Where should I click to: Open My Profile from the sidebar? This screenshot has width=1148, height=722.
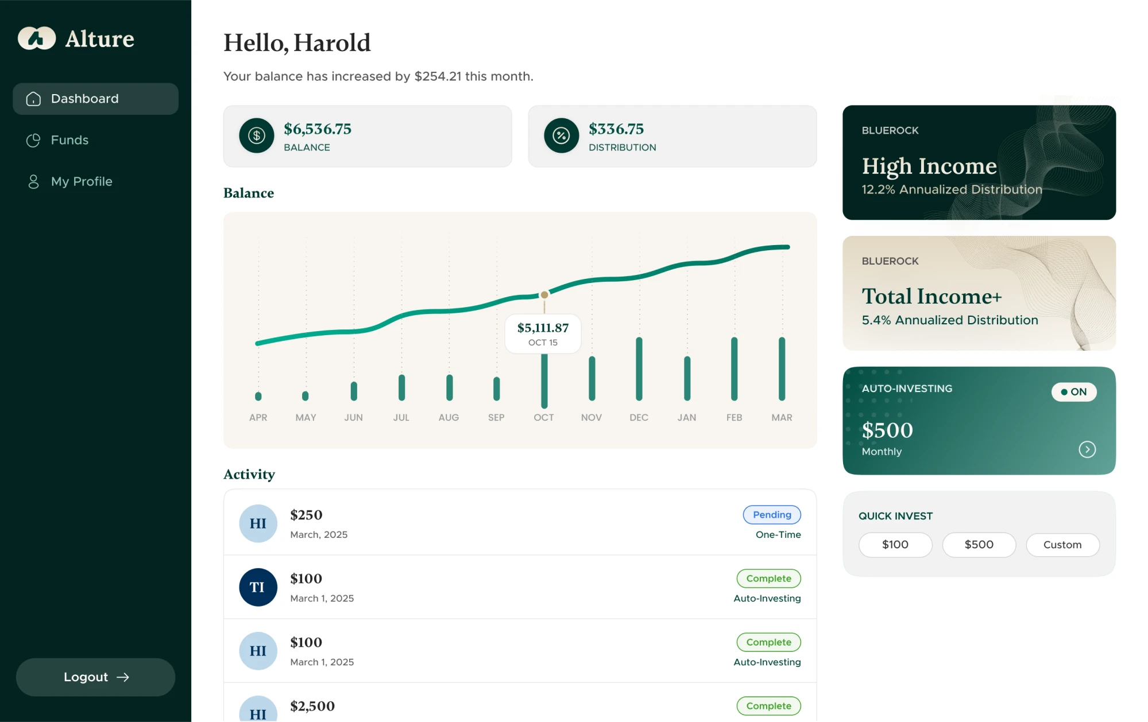pos(82,181)
